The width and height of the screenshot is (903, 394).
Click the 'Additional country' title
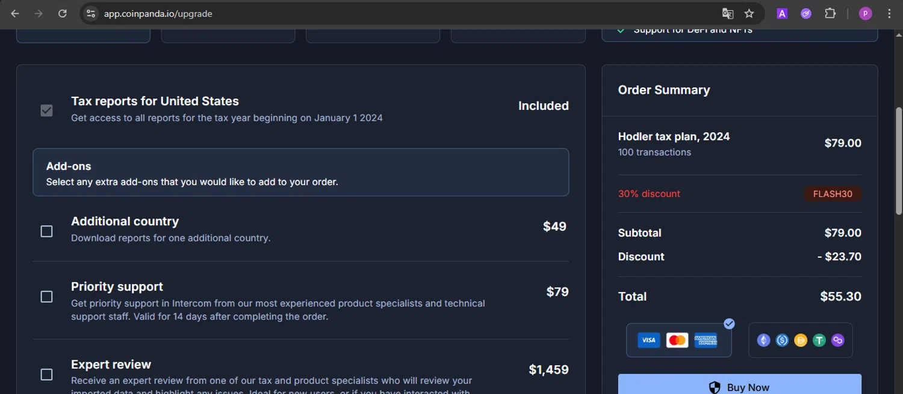pos(125,221)
